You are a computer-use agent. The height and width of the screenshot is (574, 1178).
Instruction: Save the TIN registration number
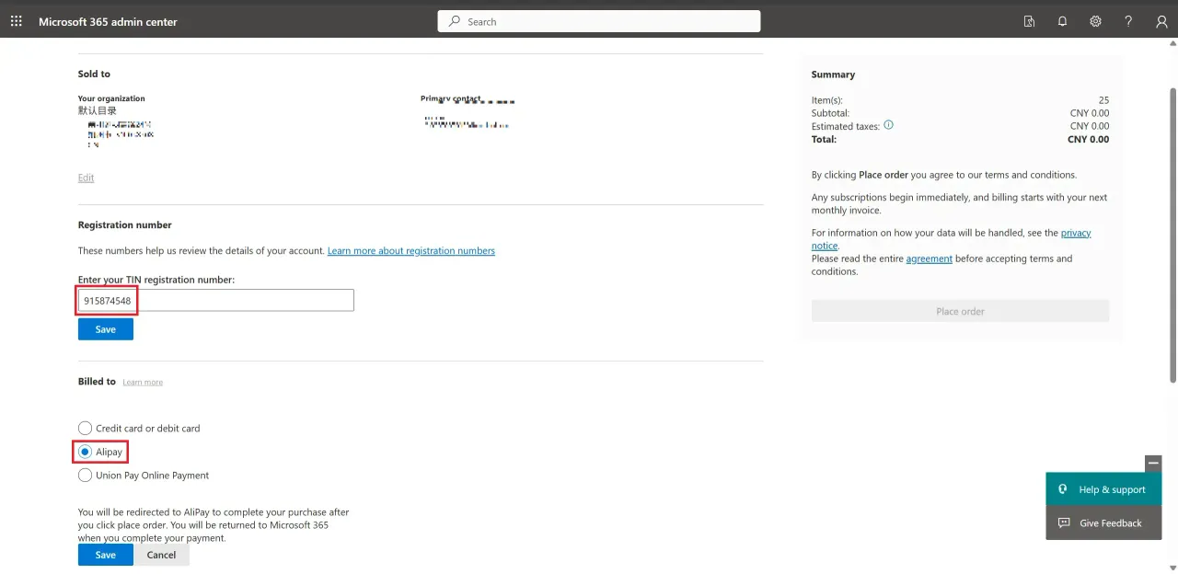(106, 329)
